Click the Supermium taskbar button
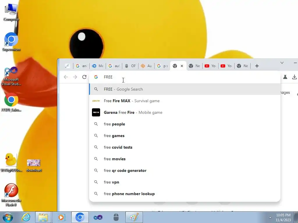The image size is (298, 223). click(80, 217)
